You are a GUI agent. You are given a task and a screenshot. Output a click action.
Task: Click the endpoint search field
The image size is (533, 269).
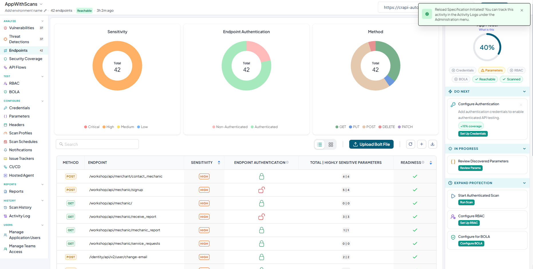[x=97, y=144]
